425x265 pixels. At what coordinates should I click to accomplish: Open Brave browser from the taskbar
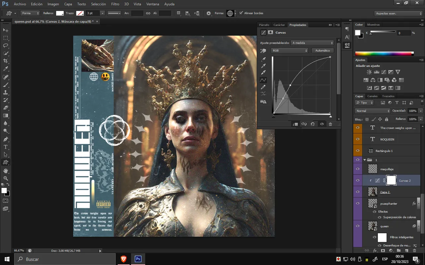[x=124, y=259]
